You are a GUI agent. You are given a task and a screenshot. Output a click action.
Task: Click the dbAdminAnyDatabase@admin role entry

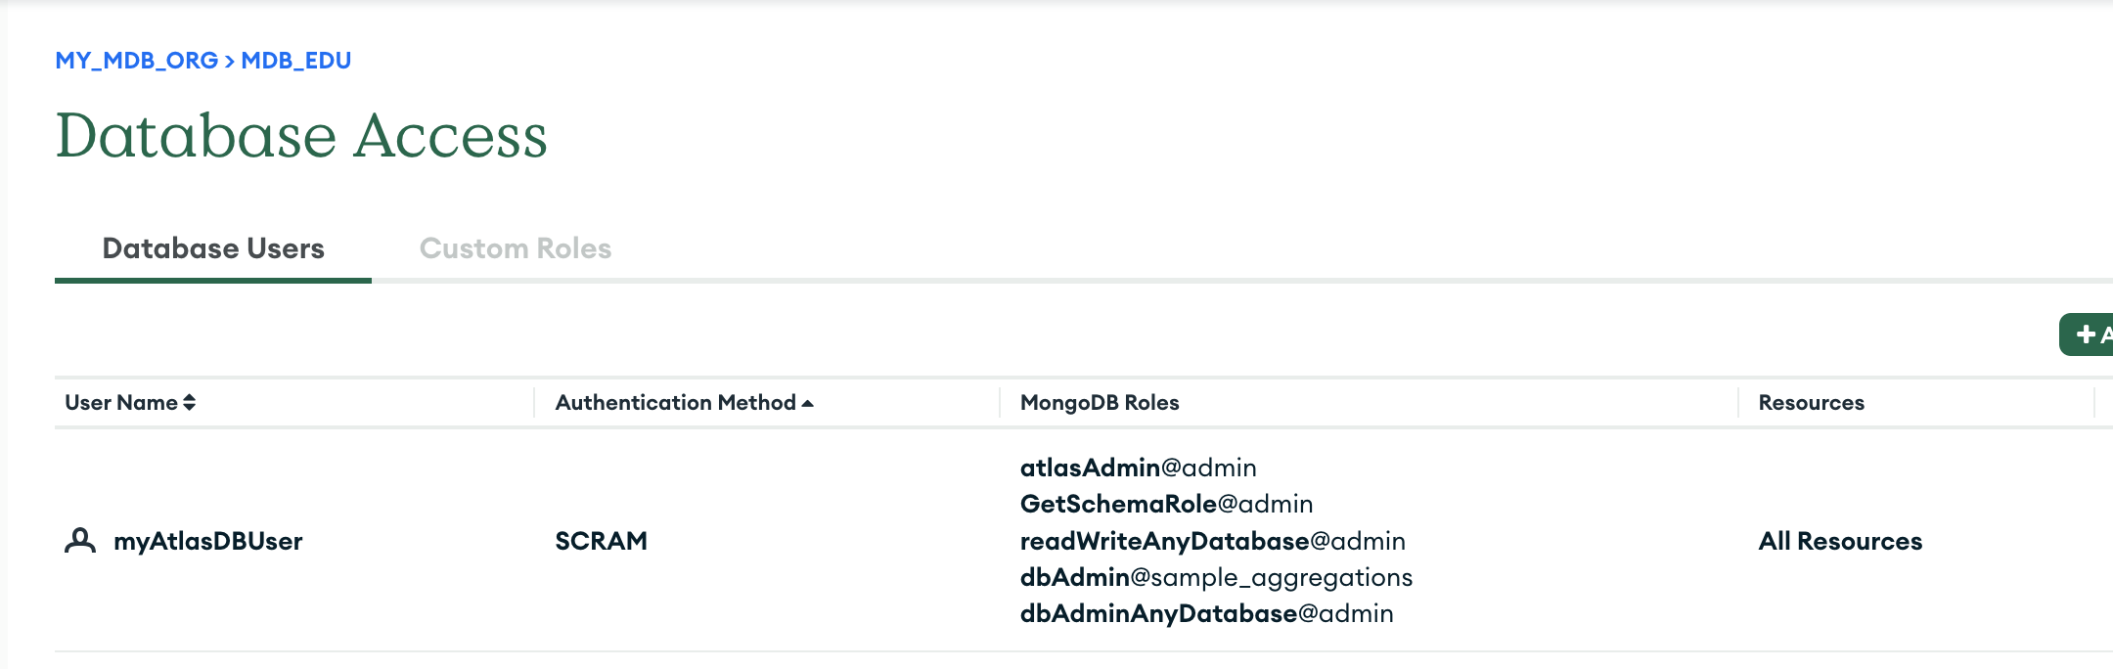(1206, 613)
